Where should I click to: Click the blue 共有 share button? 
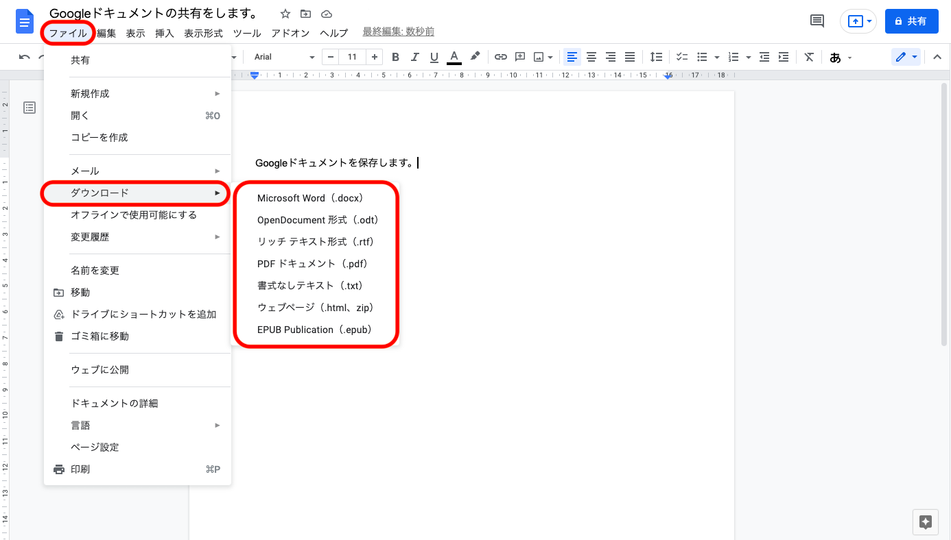pyautogui.click(x=912, y=21)
